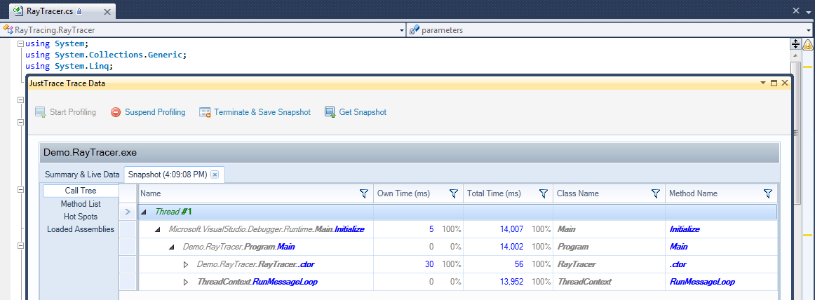Close the active document window X
Screen dimensions: 815x300
796,11
